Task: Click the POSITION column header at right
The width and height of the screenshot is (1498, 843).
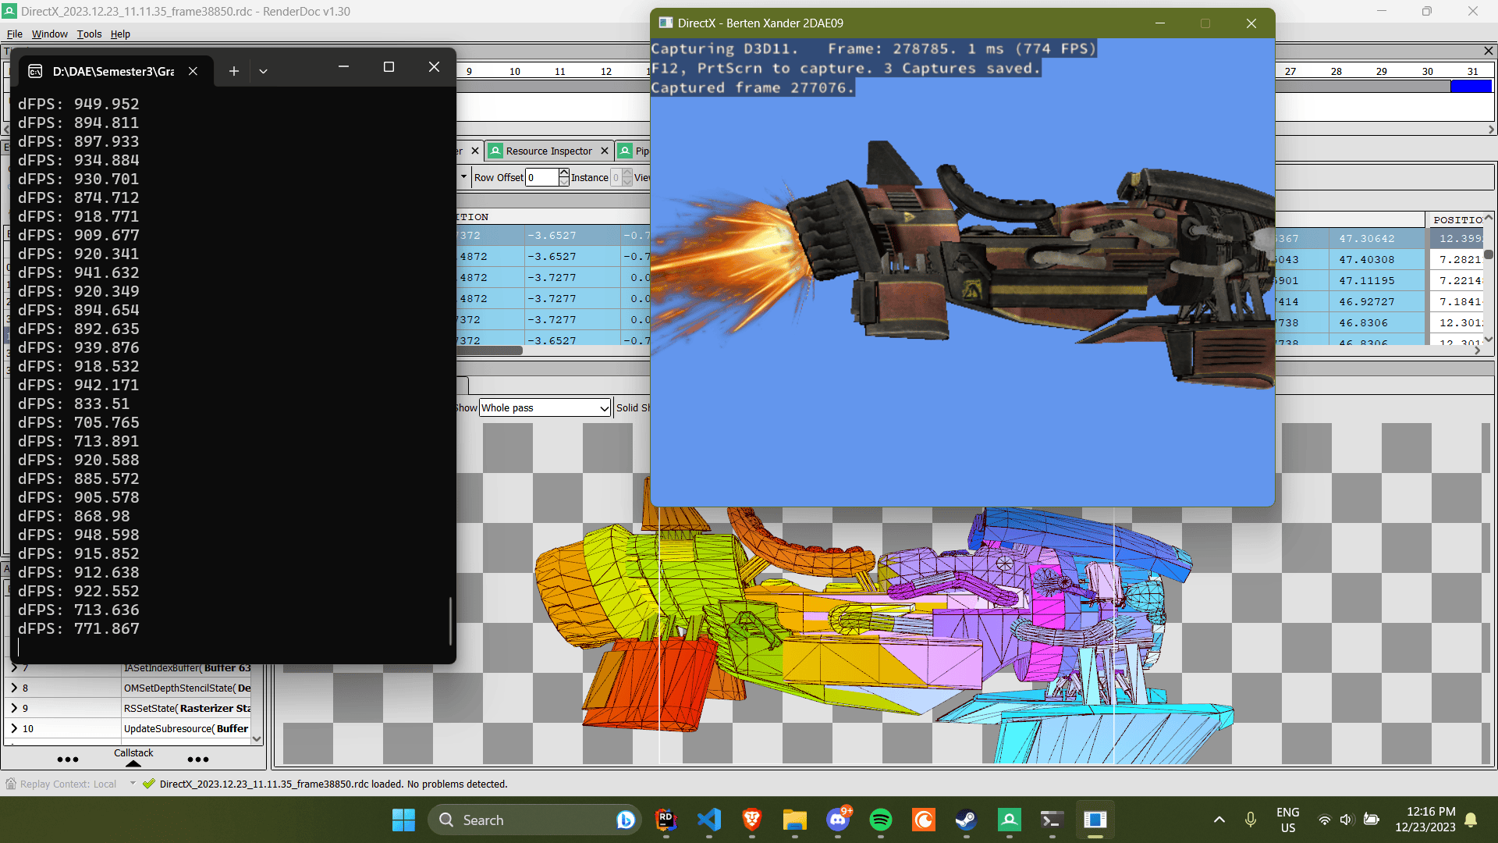Action: (x=1456, y=220)
